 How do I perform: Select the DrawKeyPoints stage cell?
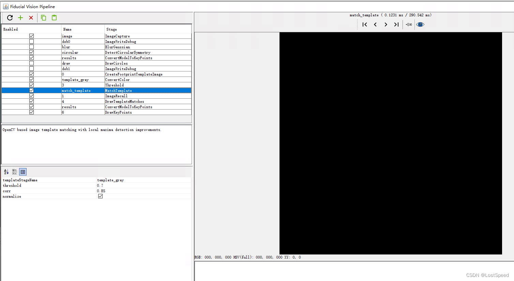[148, 112]
